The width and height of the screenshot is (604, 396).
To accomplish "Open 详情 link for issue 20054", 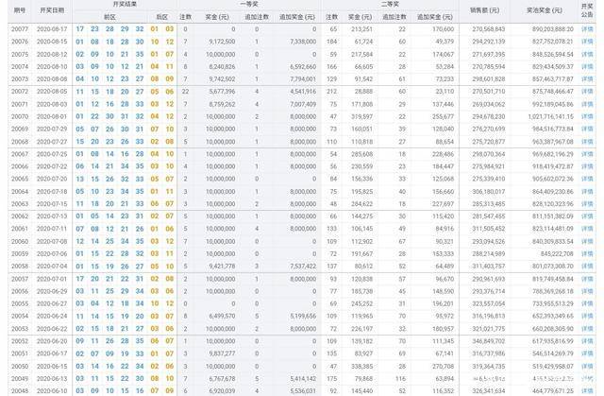I will [587, 317].
